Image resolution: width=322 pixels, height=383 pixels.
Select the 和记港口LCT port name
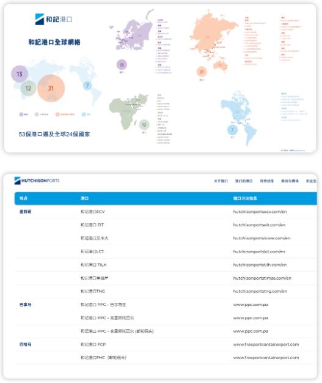tap(92, 251)
